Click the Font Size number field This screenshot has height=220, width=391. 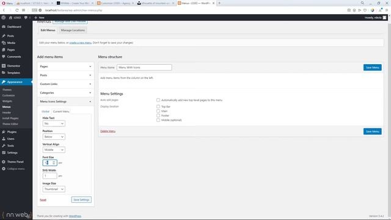(49, 163)
